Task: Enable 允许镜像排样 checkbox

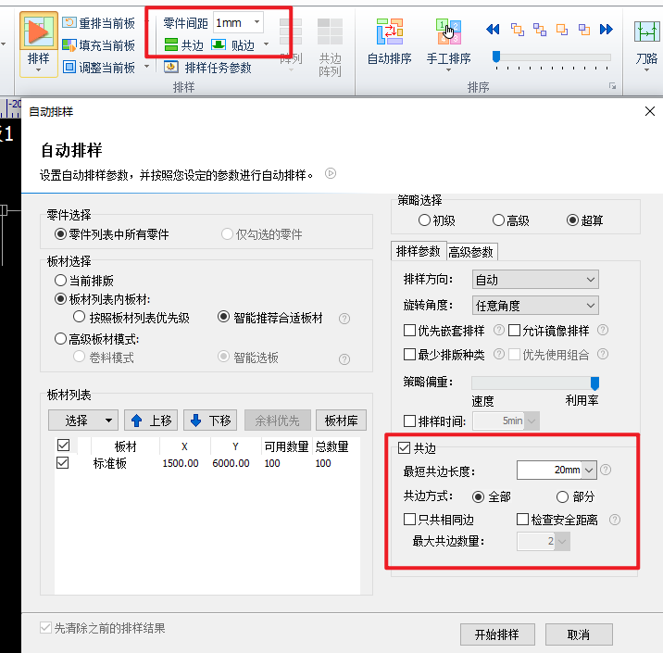Action: 514,330
